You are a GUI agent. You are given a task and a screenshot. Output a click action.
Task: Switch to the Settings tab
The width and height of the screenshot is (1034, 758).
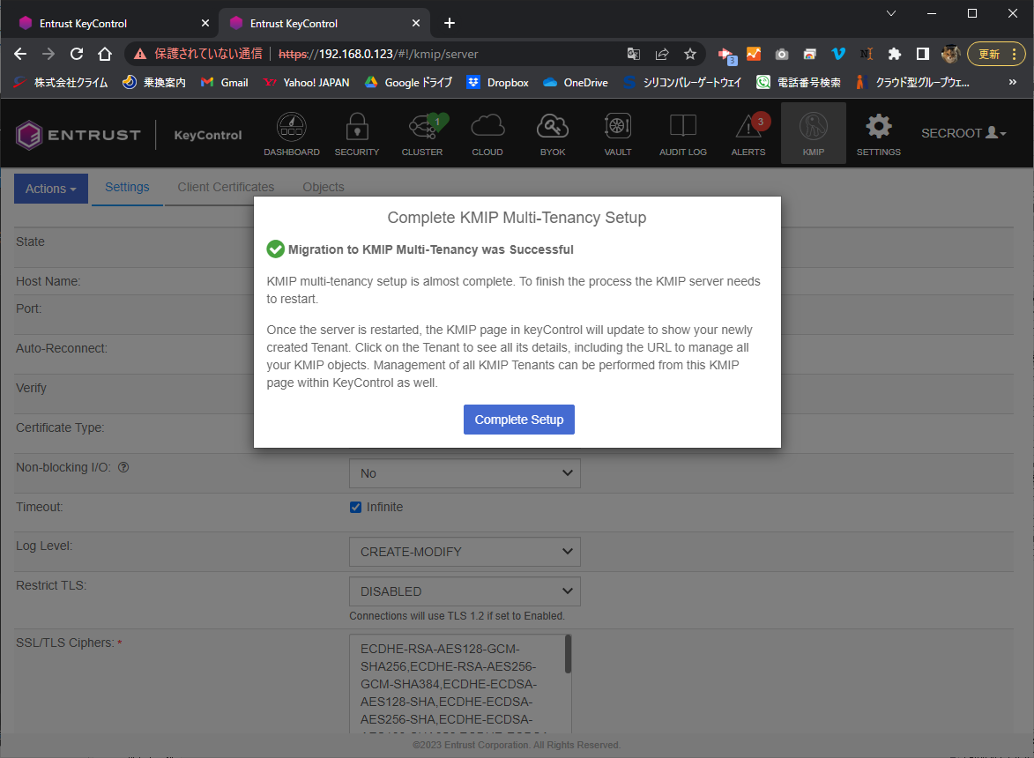(127, 187)
